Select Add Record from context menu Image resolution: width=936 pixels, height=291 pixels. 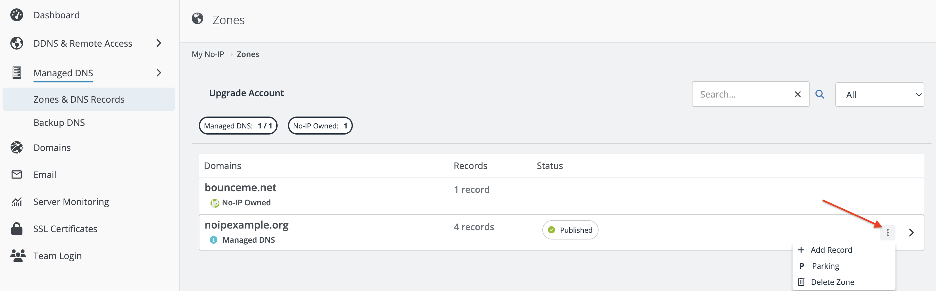point(831,250)
